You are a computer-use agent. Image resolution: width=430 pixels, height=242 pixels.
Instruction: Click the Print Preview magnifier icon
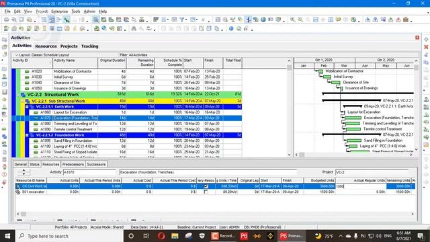pos(13,19)
